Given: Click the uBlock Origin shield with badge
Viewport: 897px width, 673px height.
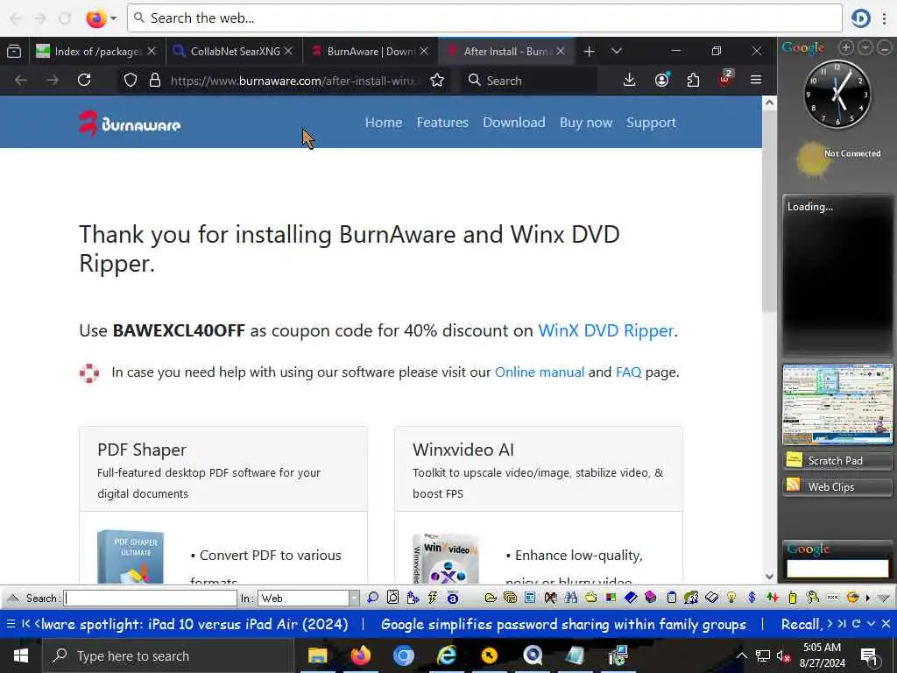Looking at the screenshot, I should [724, 79].
